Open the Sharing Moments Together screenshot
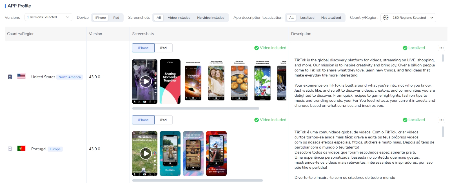450x183 pixels. pyautogui.click(x=170, y=82)
